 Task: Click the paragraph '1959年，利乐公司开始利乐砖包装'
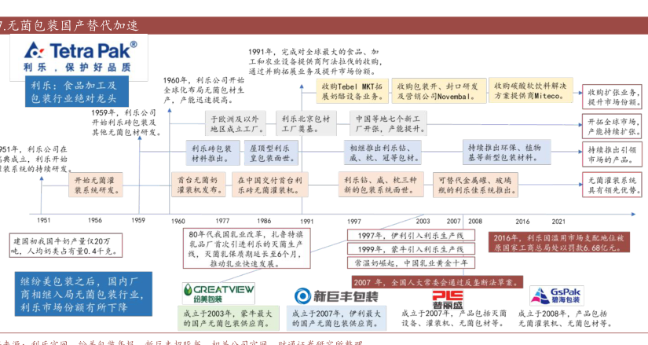click(126, 123)
